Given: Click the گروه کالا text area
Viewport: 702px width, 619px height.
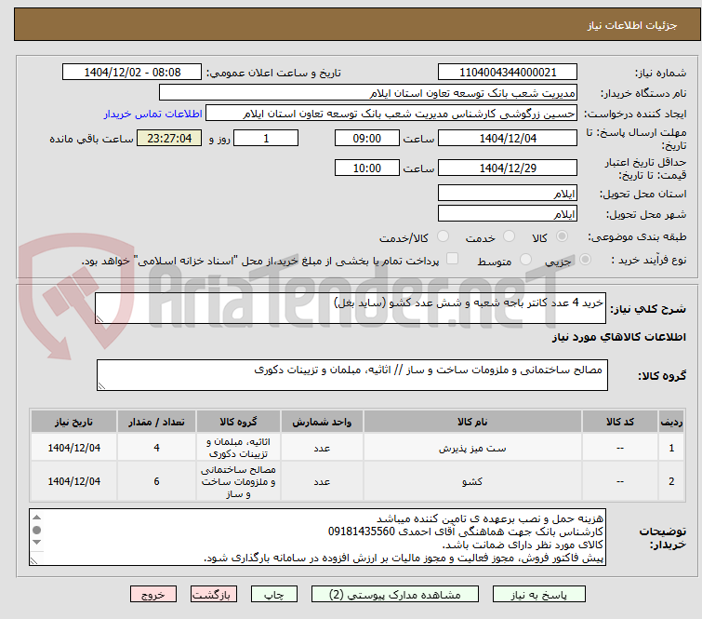Looking at the screenshot, I should coord(351,375).
